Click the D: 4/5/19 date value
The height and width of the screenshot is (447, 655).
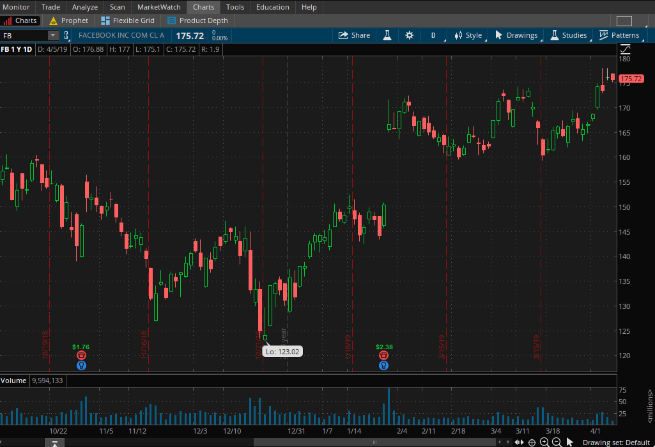(x=52, y=49)
